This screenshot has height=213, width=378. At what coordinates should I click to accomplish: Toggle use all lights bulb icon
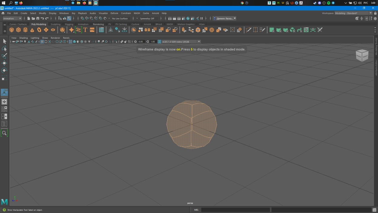point(89,42)
